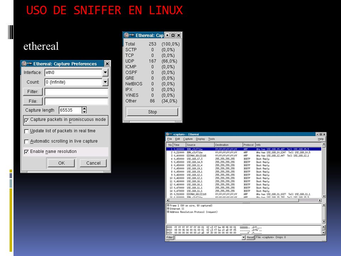This screenshot has height=256, width=341.
Task: Click the packet list scroll left arrow
Action: [x=168, y=200]
